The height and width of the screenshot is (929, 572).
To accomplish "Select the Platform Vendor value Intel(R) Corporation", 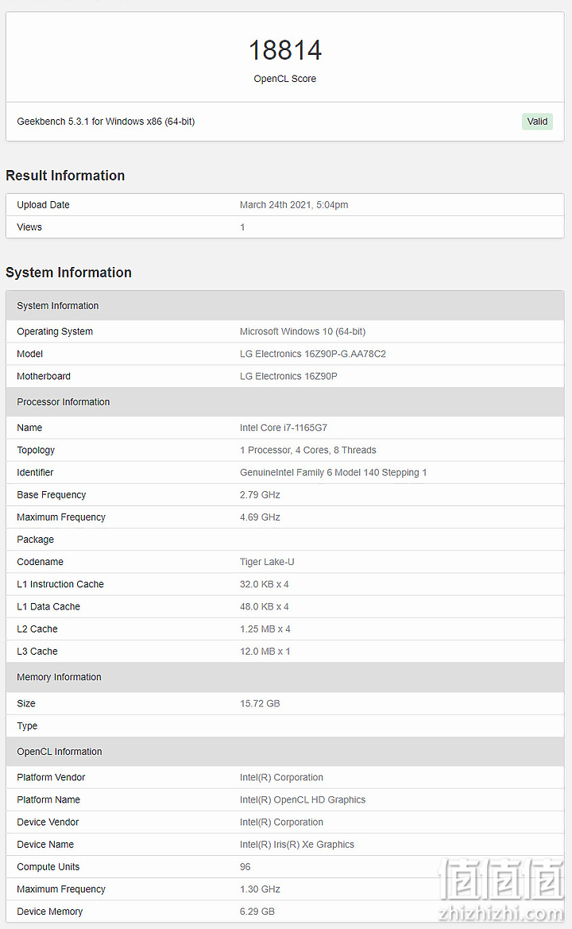I will click(281, 778).
